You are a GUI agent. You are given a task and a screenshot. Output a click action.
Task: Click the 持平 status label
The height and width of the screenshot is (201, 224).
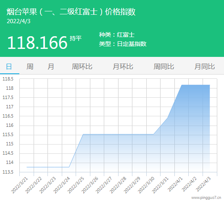coord(76,38)
